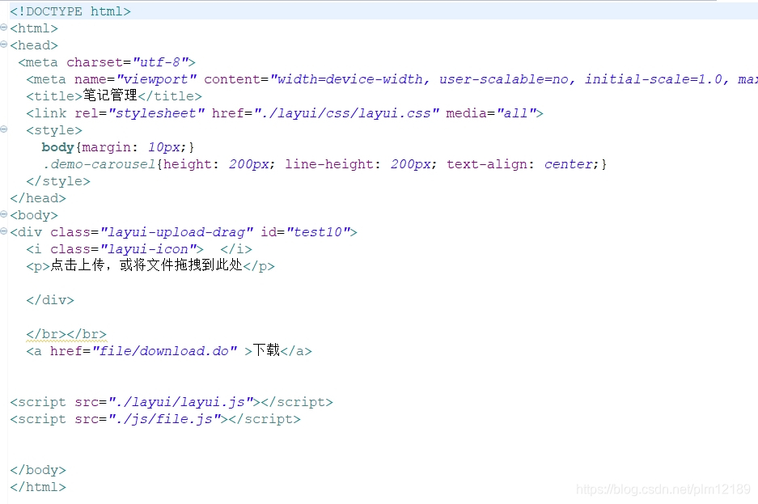Click the </head> closing tag
Screen dimensions: 758x504
pos(38,198)
